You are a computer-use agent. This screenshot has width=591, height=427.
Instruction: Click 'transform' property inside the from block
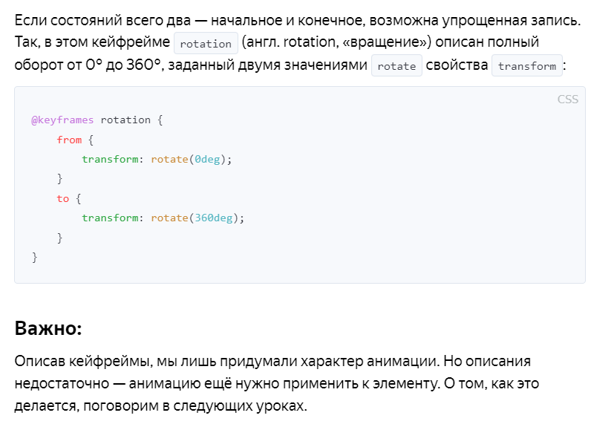[110, 159]
